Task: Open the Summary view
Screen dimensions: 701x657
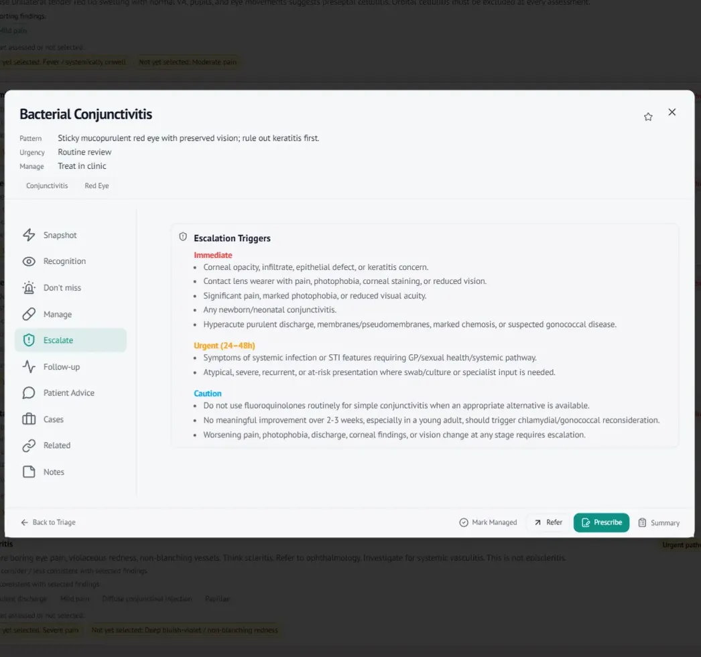Action: [659, 522]
